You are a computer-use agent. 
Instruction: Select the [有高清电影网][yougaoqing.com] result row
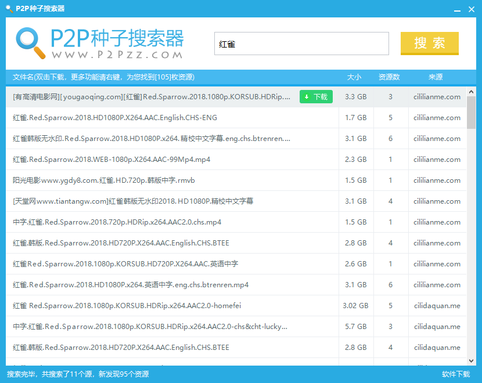(236, 97)
